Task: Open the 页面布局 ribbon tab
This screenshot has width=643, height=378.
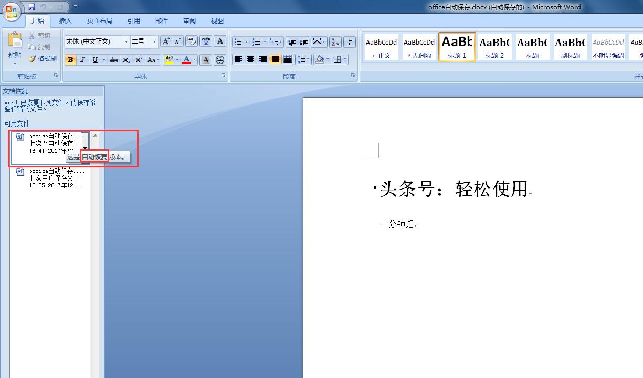Action: tap(100, 20)
